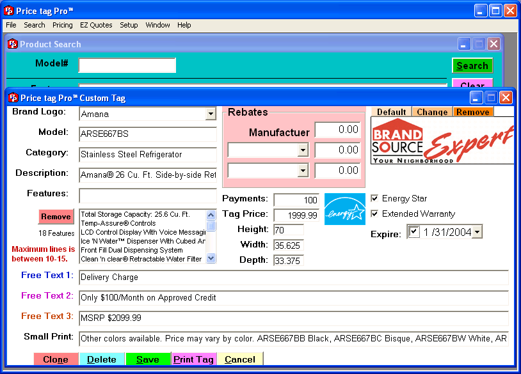Screen dimensions: 521x374
Task: Click the Model# field in Product Search
Action: point(127,65)
